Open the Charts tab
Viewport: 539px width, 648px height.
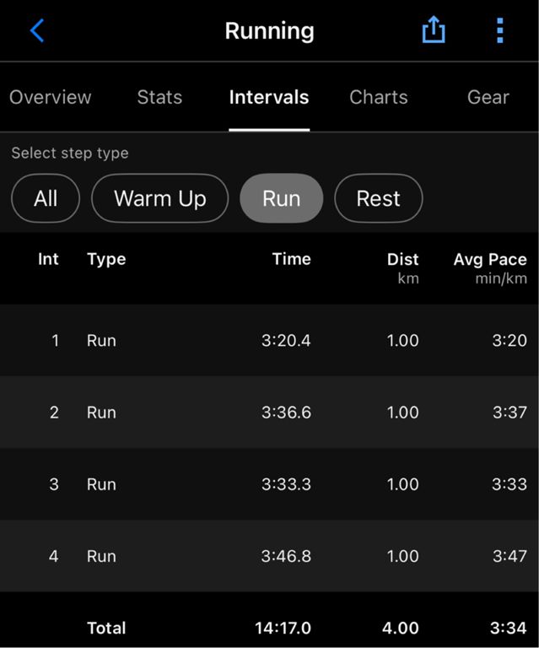[x=379, y=98]
